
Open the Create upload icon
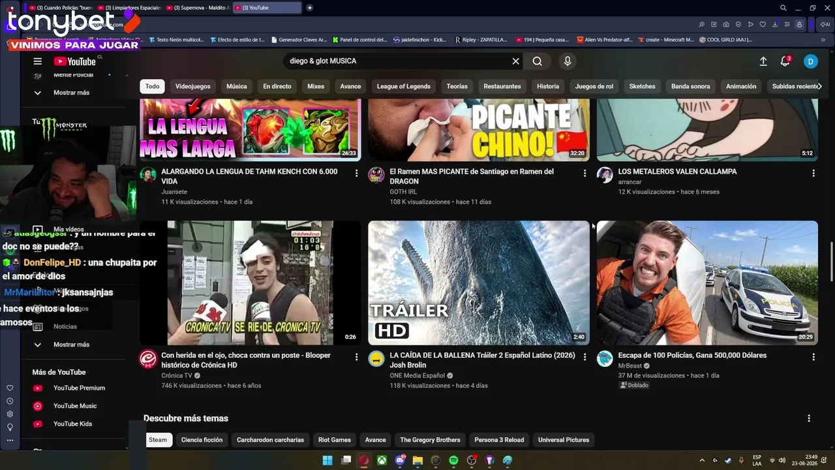point(763,61)
